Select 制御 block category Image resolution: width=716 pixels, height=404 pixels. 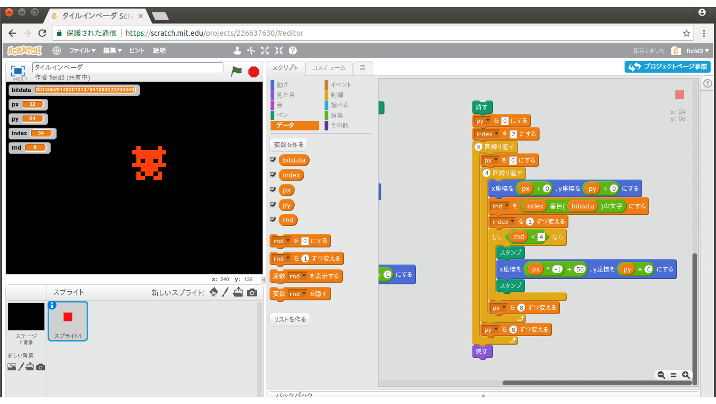pos(337,95)
